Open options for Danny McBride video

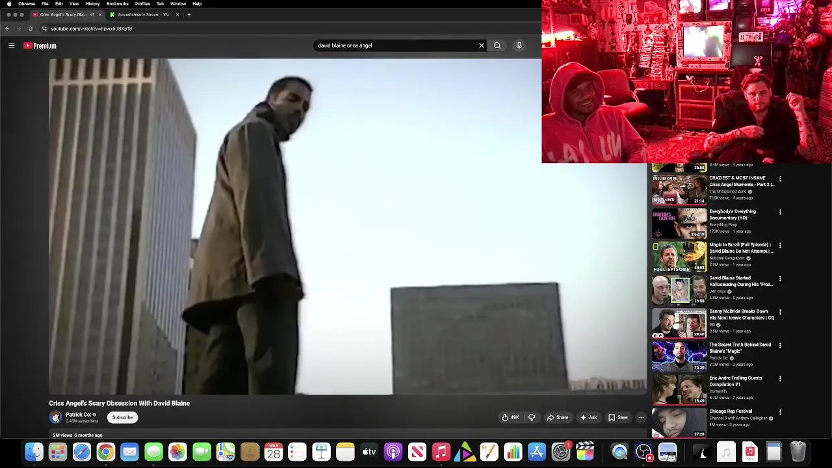tap(780, 312)
